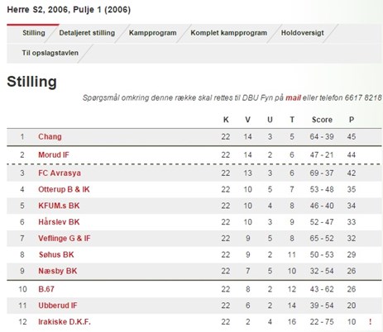Click the red exclamation mark beside Irakiske D.K.F.
Image resolution: width=383 pixels, height=332 pixels.
370,321
